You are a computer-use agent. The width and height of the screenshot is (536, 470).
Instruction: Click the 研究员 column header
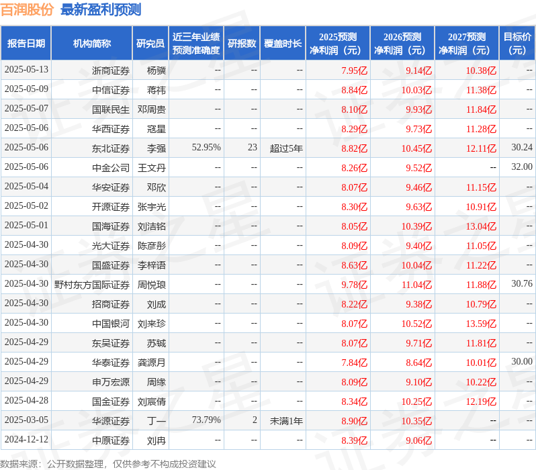(150, 44)
